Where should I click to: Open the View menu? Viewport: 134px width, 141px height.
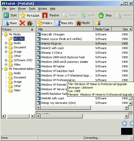coord(12,9)
